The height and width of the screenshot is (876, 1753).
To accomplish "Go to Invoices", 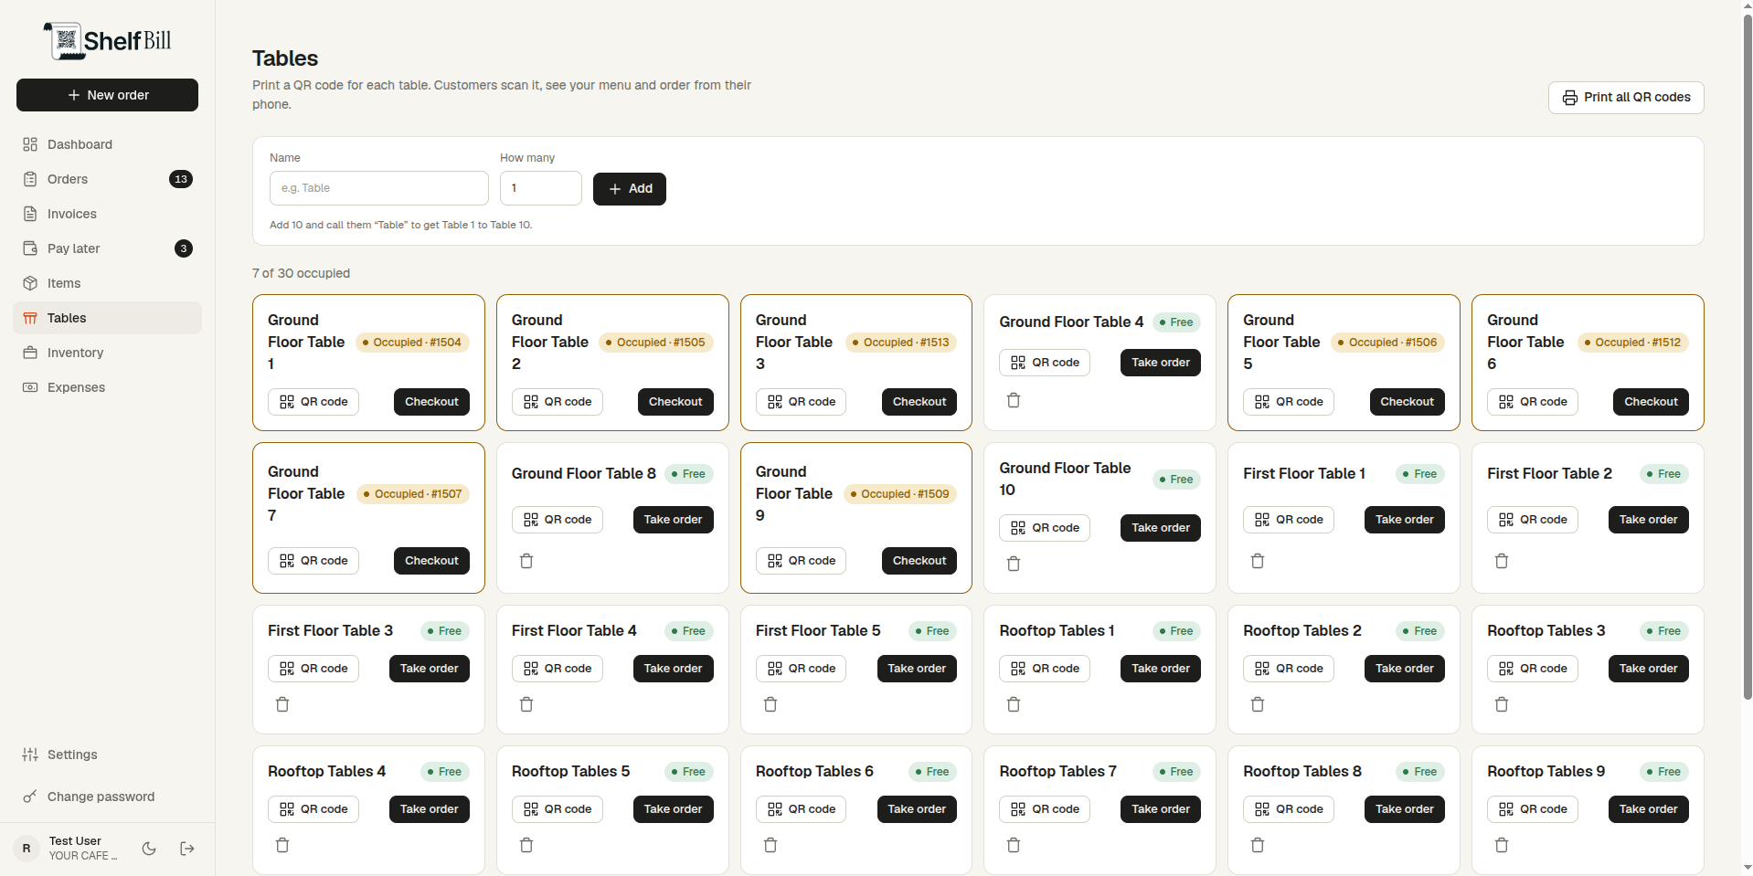I will pos(108,214).
